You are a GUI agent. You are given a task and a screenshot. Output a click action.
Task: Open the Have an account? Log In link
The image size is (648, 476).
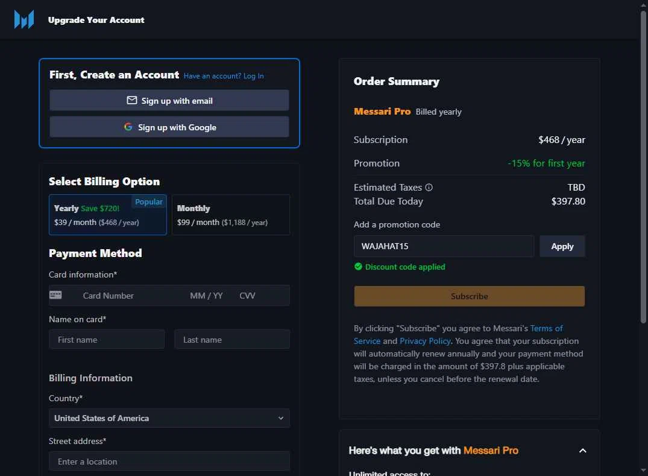224,76
